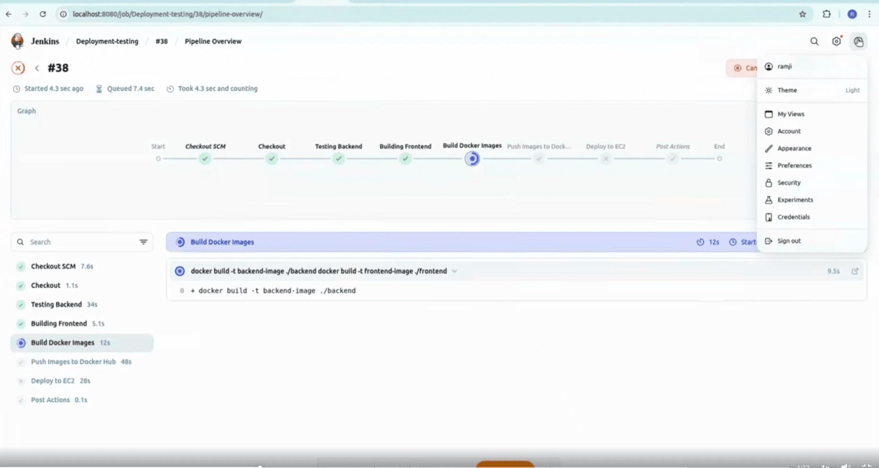
Task: Expand the Checkout SCM stage details
Action: [x=53, y=266]
